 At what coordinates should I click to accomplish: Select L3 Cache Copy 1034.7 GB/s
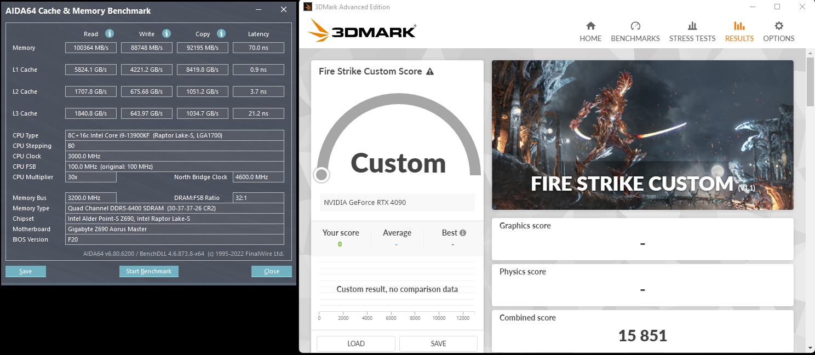click(203, 113)
